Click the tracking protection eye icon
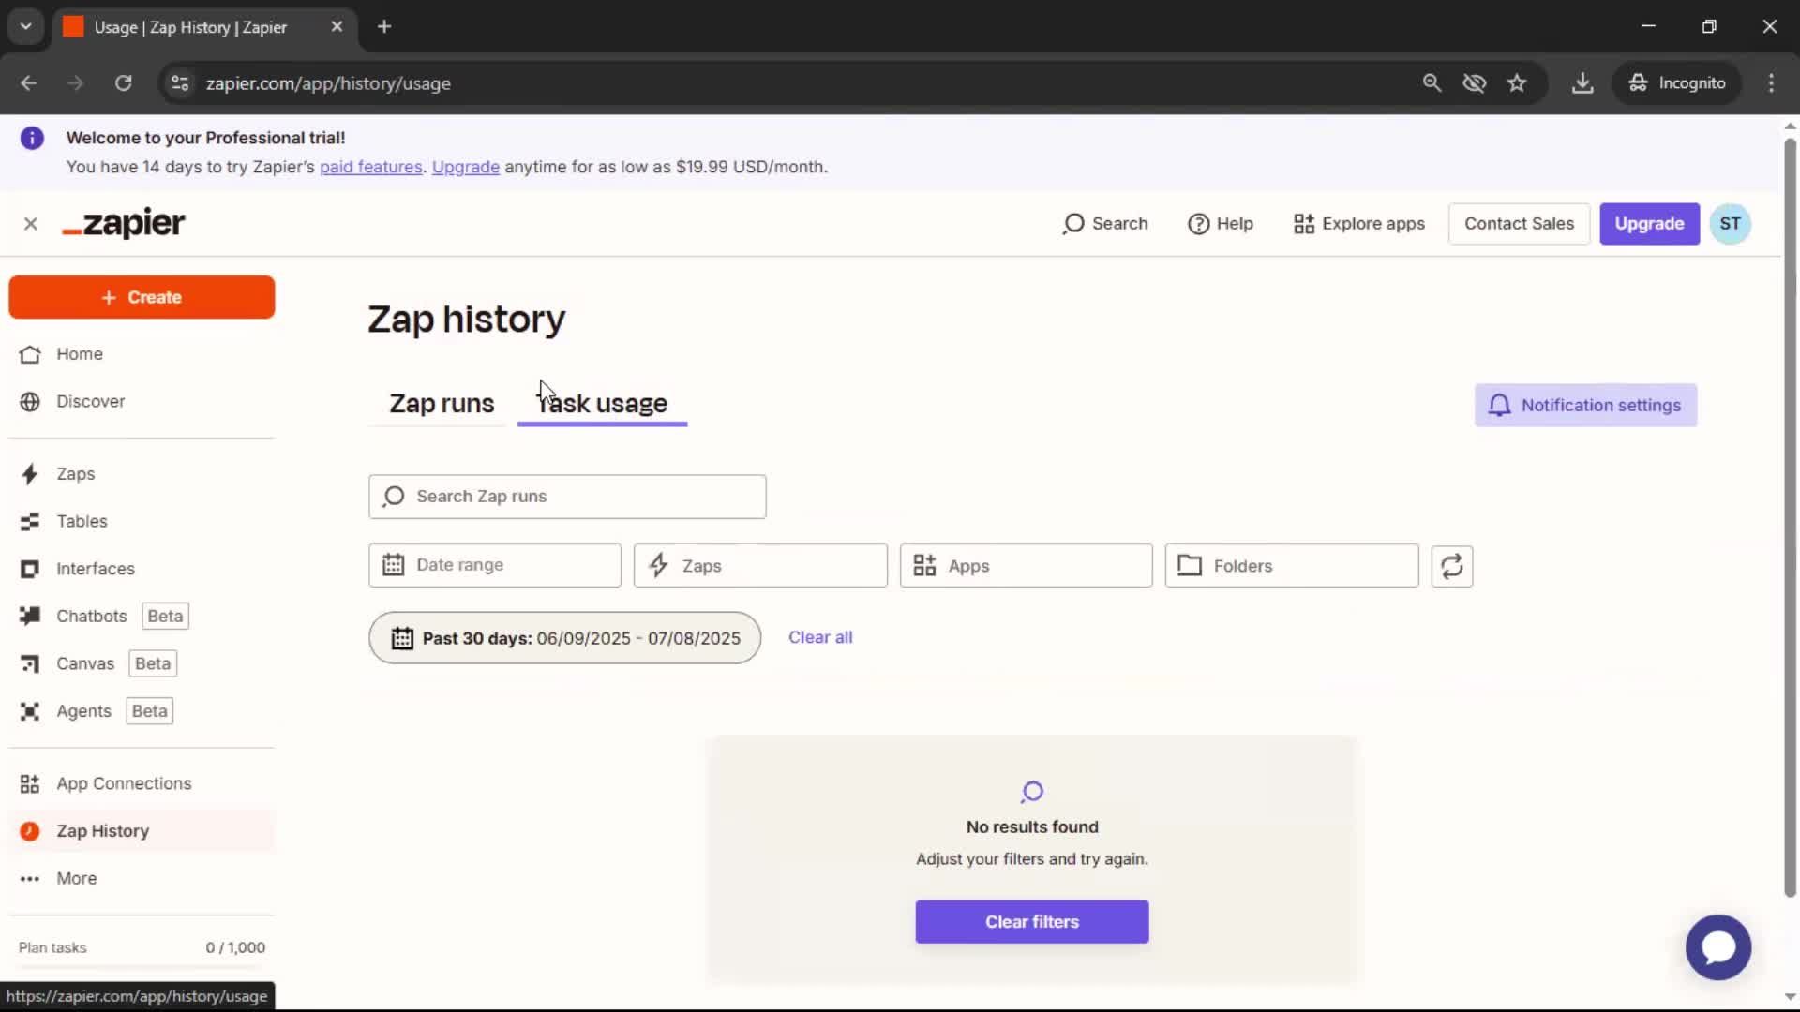Image resolution: width=1800 pixels, height=1012 pixels. 1474,83
